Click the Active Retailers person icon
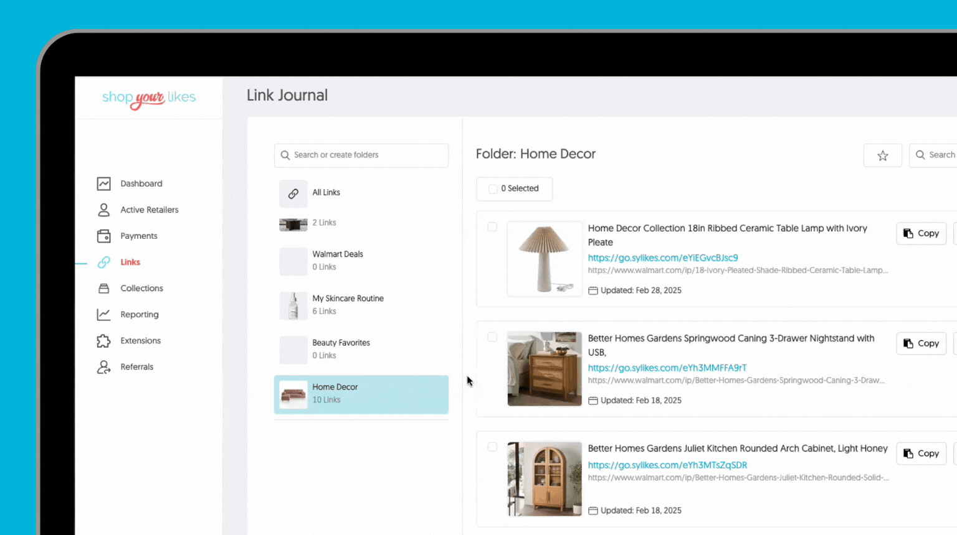957x535 pixels. pos(104,210)
